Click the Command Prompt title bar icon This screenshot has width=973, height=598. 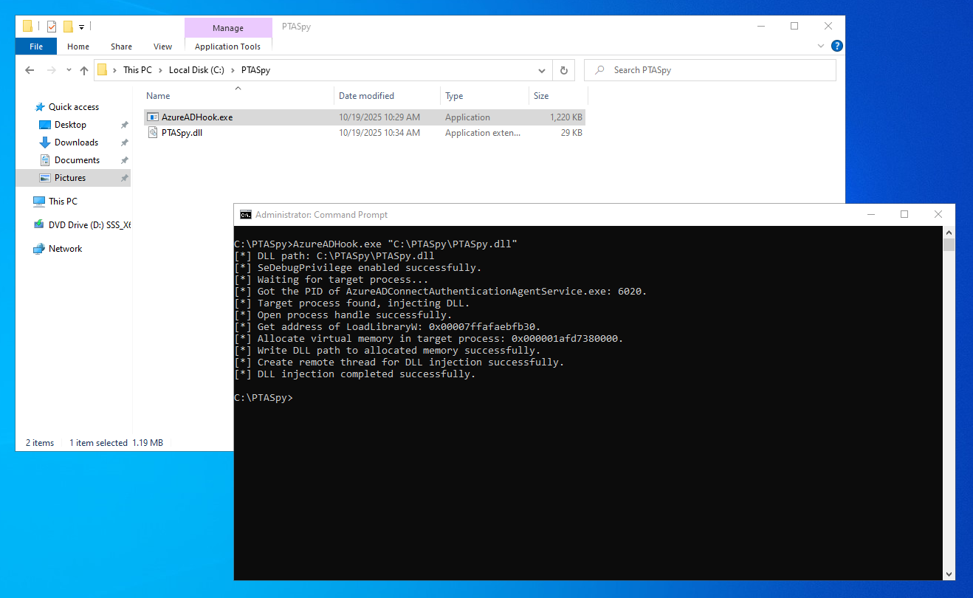pyautogui.click(x=245, y=215)
